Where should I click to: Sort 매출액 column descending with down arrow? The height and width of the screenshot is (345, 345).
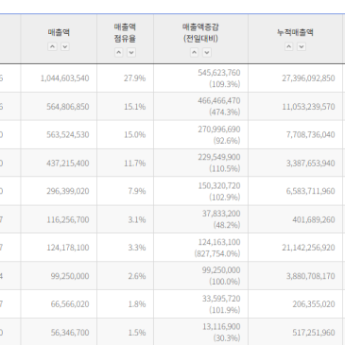[x=65, y=46]
